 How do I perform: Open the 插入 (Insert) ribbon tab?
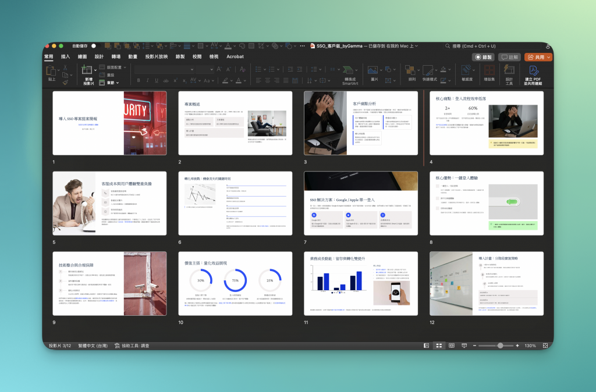click(65, 56)
